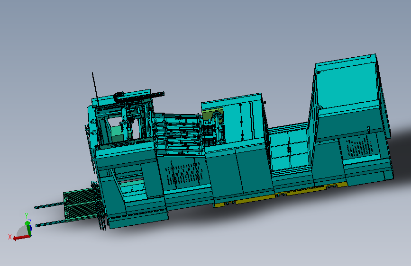This screenshot has width=411, height=266.
Task: Pick the perforated vent panel on center base
Action: click(184, 173)
